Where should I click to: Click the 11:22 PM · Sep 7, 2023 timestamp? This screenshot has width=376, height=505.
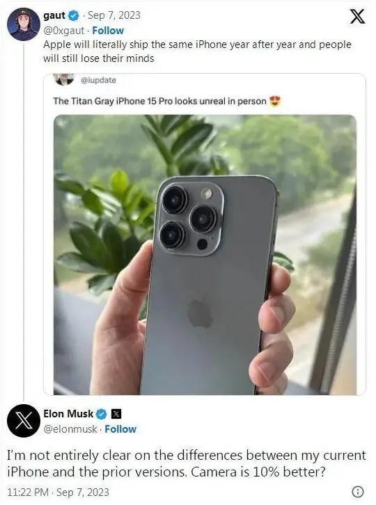[x=58, y=492]
